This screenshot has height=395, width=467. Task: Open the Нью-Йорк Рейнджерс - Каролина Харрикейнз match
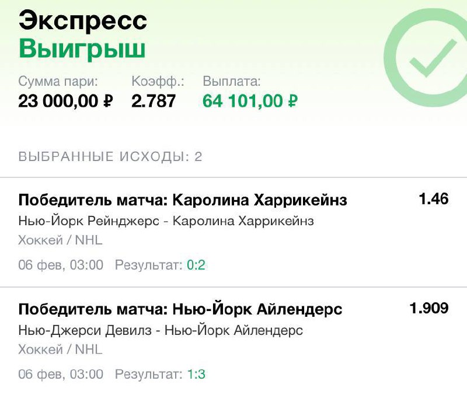point(166,221)
